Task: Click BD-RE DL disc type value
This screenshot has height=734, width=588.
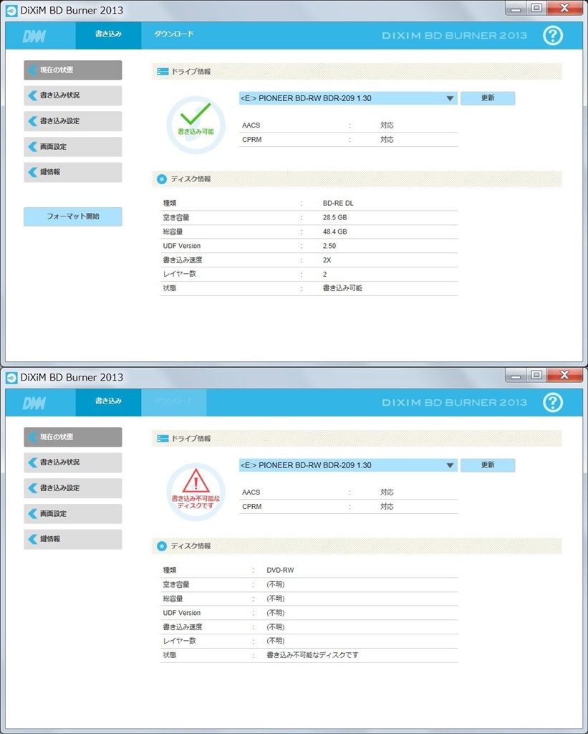Action: click(338, 203)
